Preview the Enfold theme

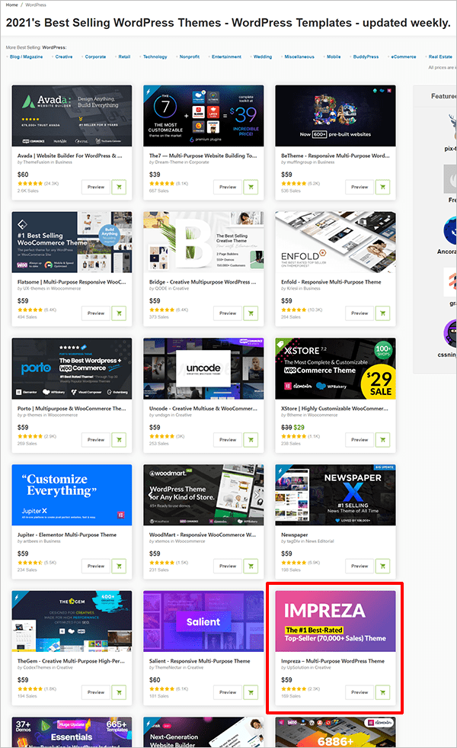[360, 313]
